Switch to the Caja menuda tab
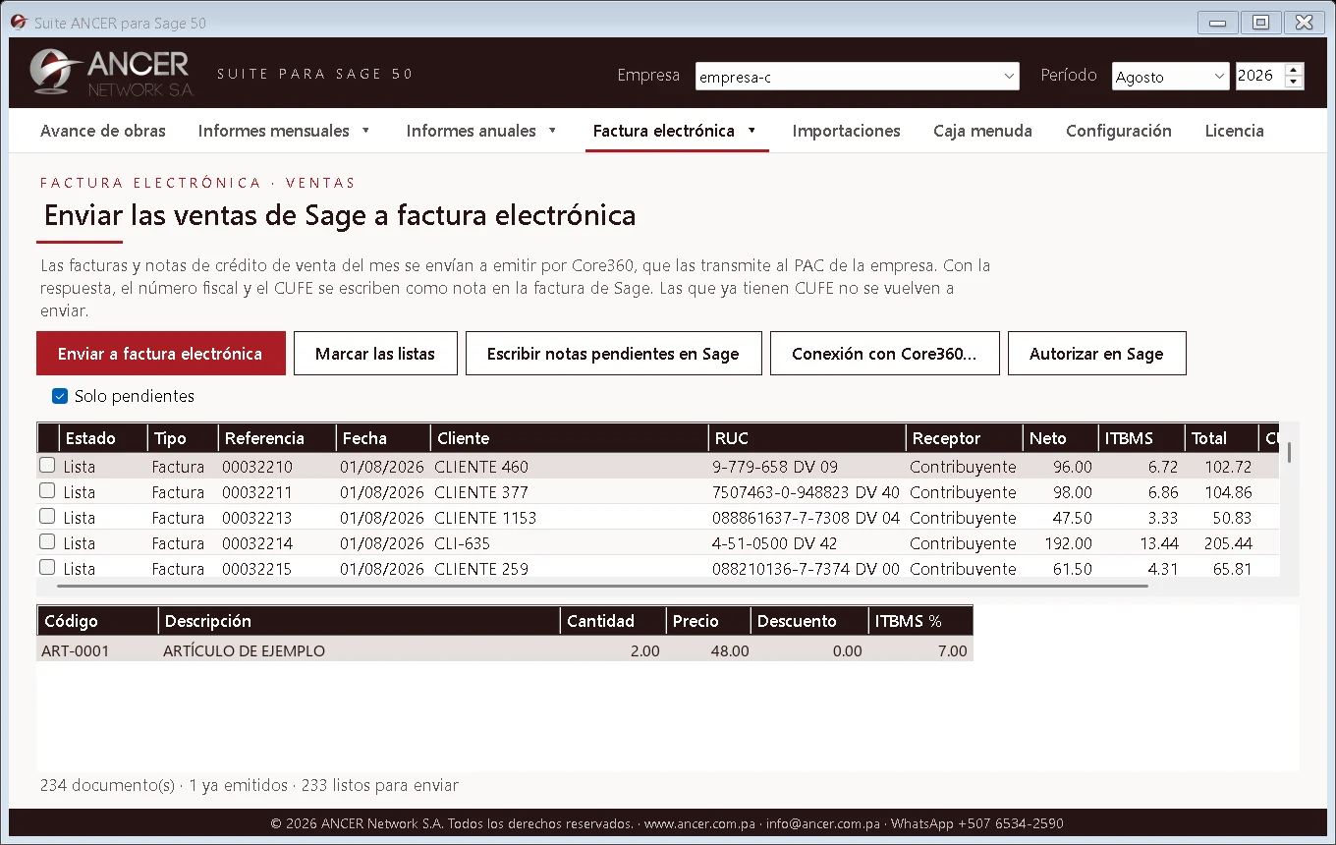This screenshot has width=1336, height=845. point(982,131)
